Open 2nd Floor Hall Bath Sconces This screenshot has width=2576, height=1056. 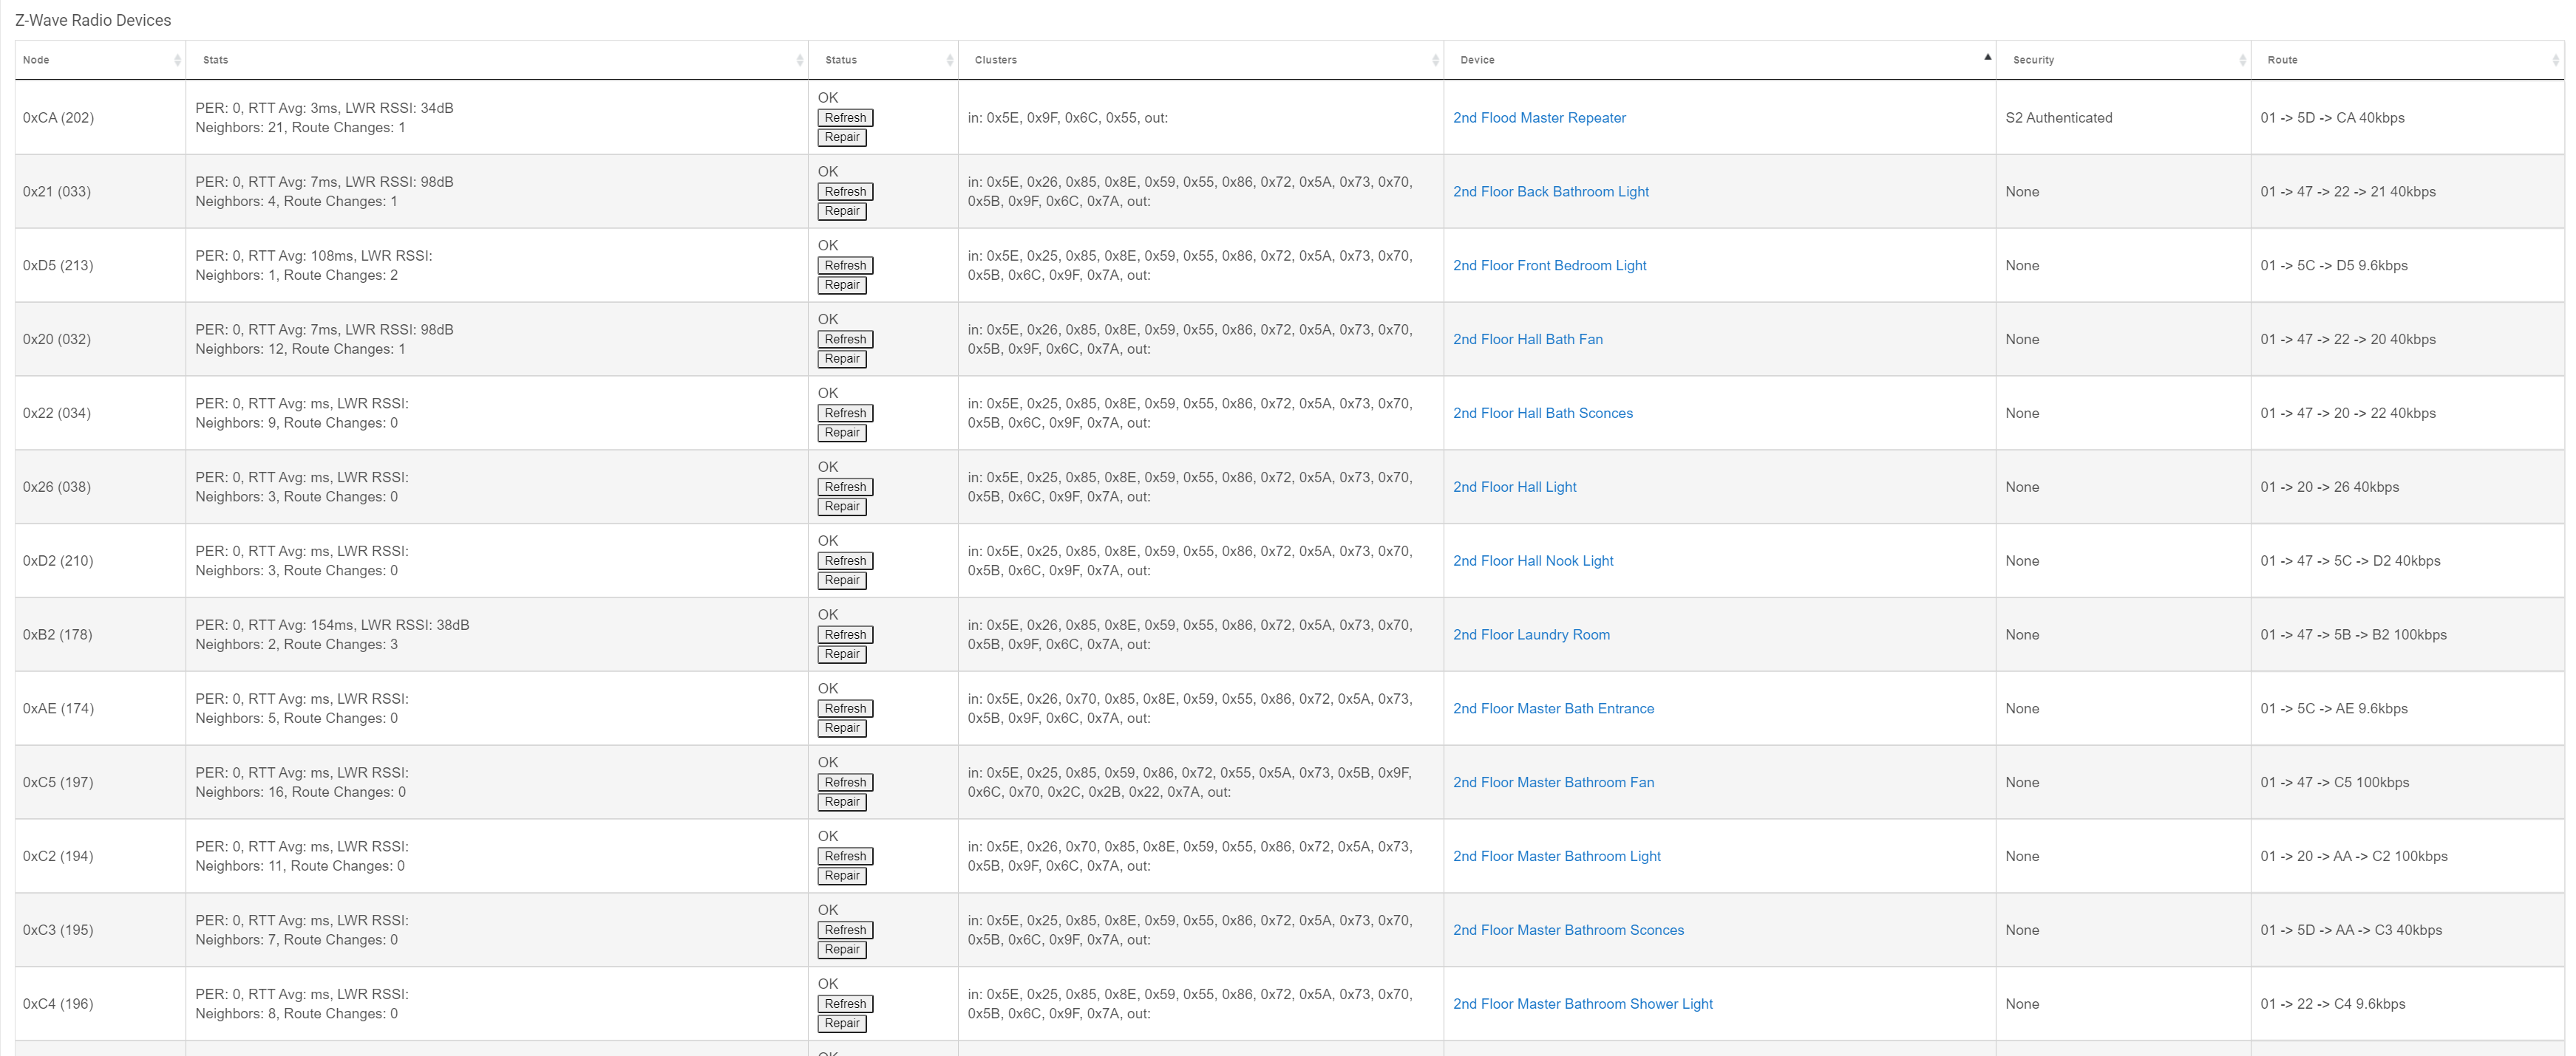pyautogui.click(x=1543, y=414)
